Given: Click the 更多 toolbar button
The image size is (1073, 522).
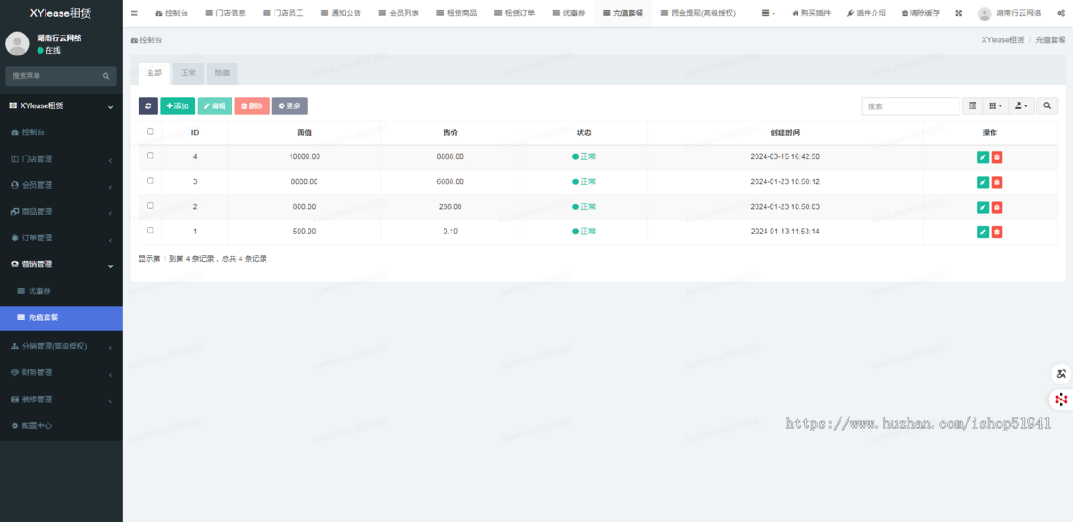Looking at the screenshot, I should (x=290, y=106).
